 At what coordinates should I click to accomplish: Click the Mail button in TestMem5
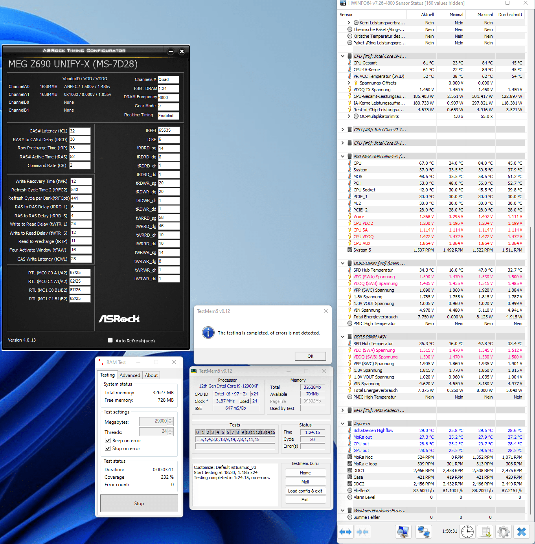(x=305, y=482)
